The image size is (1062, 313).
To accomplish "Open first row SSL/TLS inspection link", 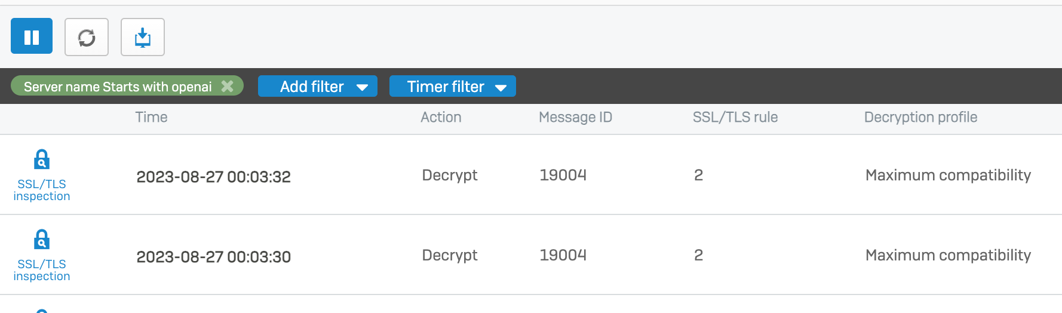I will coord(42,190).
